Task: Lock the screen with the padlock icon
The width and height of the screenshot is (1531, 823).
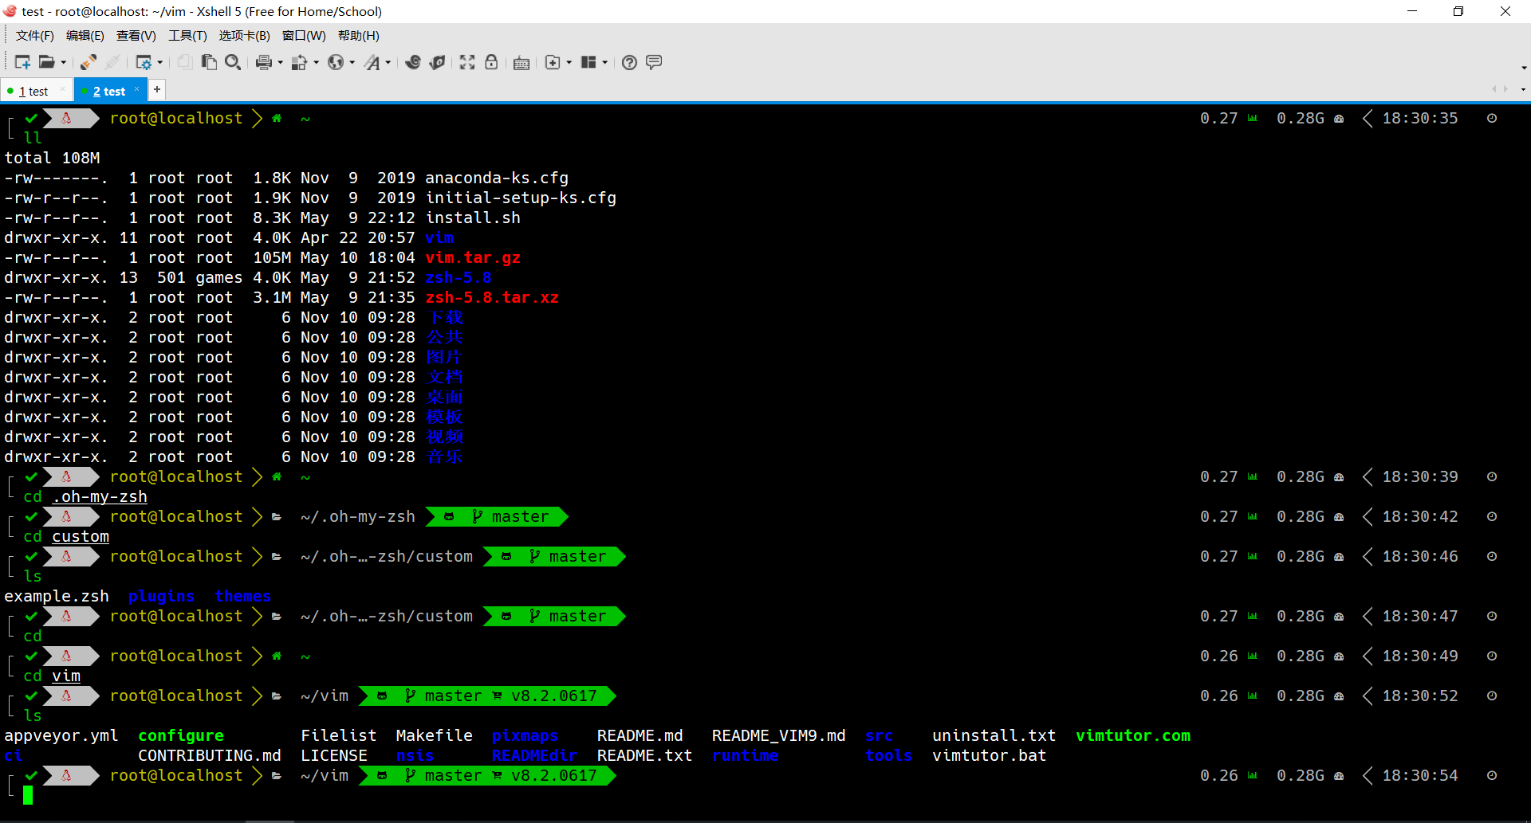Action: pyautogui.click(x=491, y=62)
